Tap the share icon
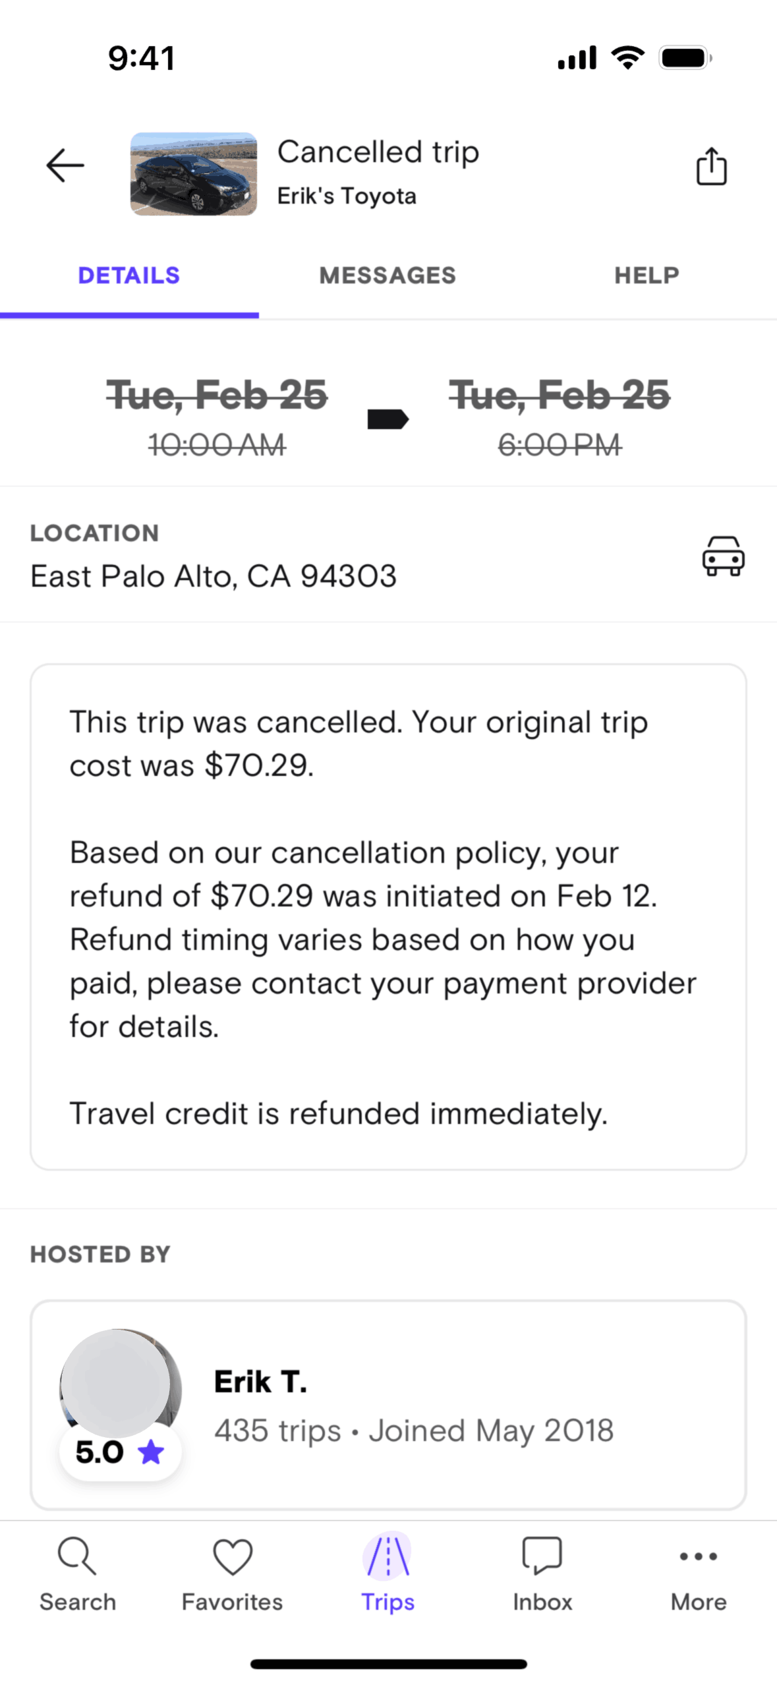 (711, 166)
